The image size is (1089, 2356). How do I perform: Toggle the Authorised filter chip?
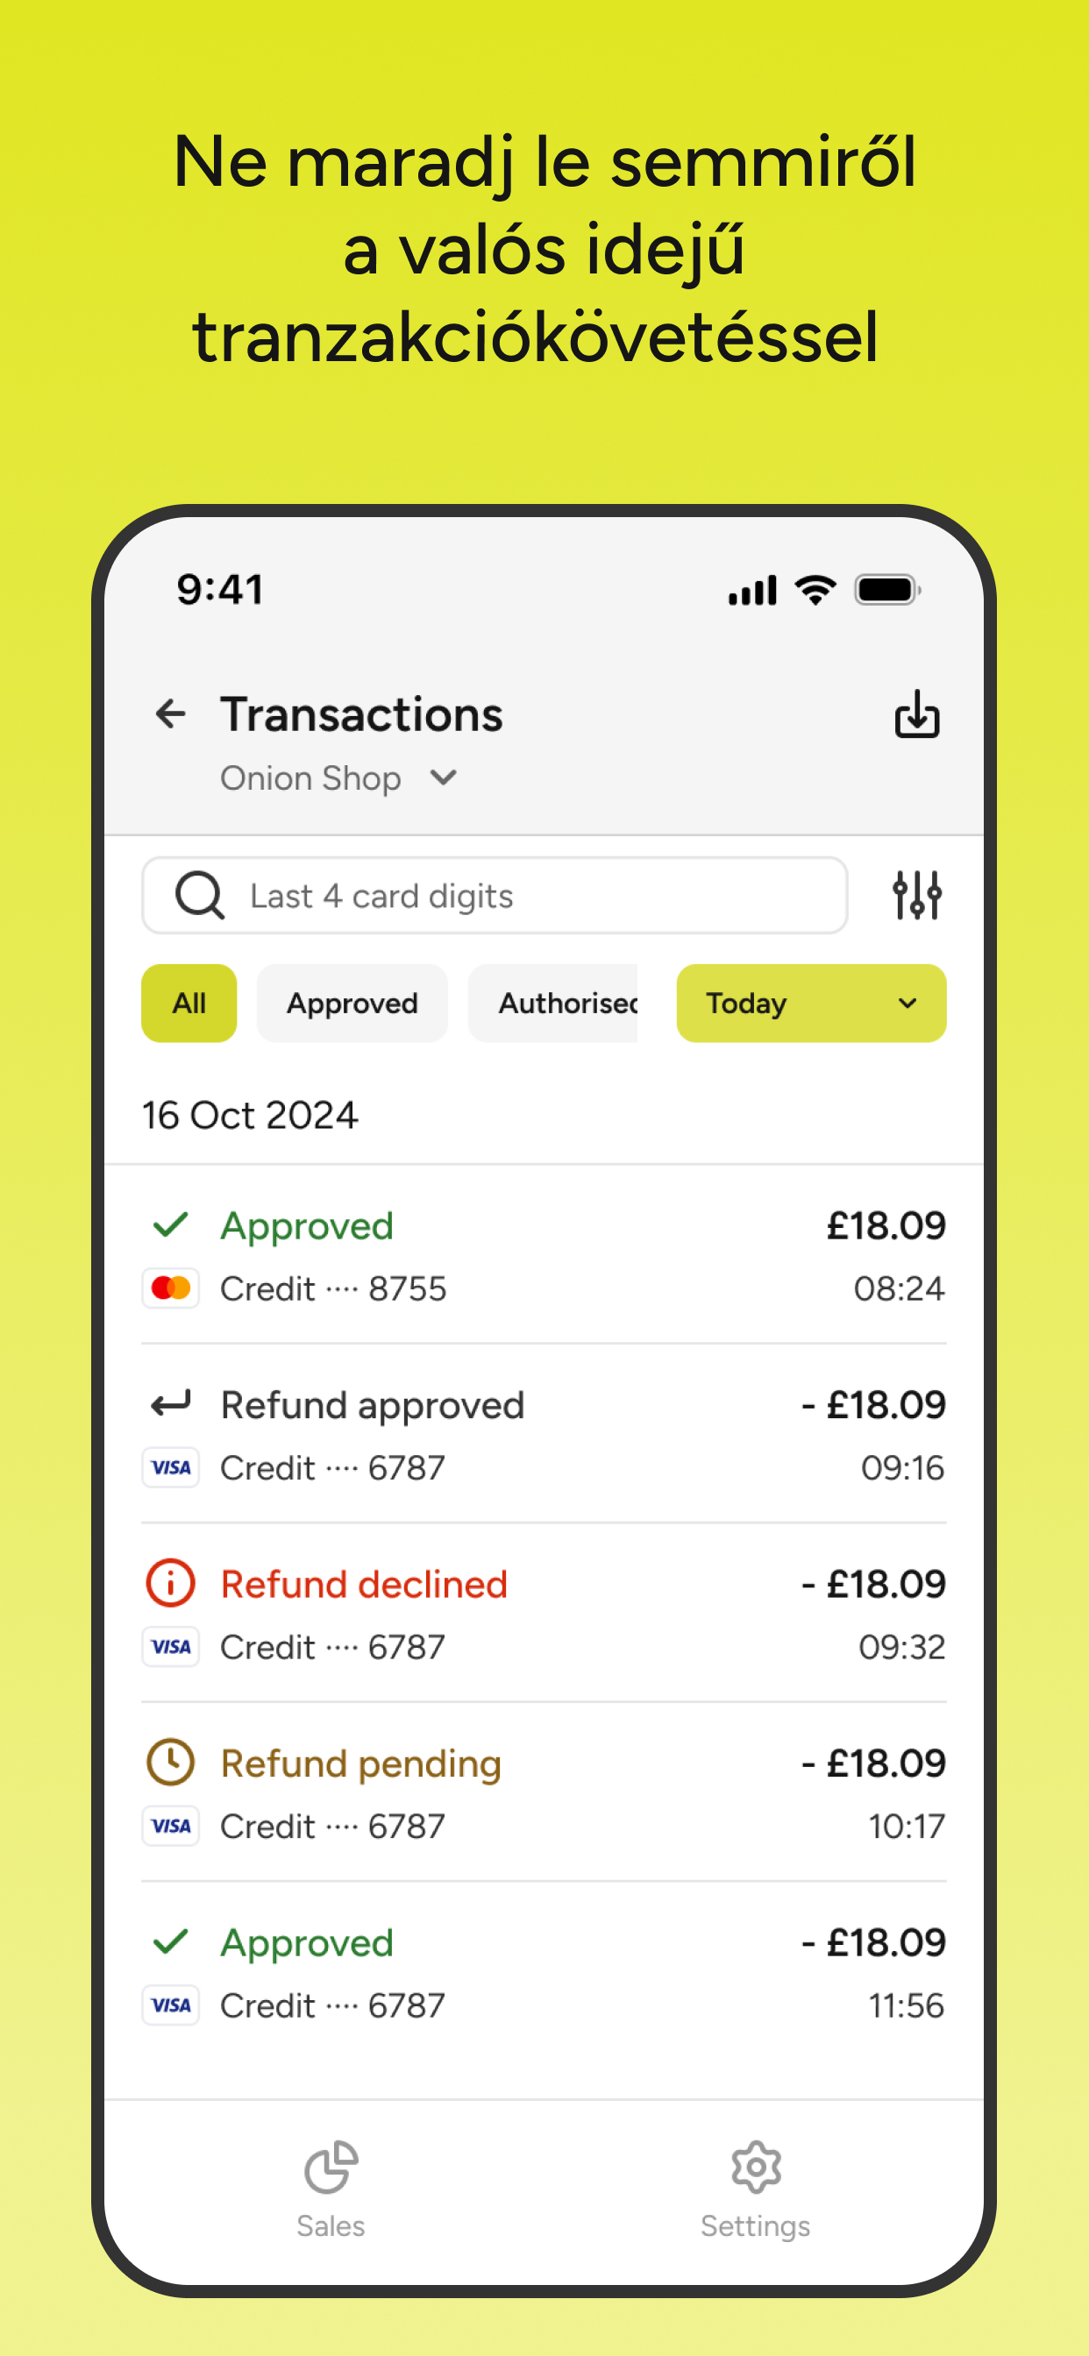tap(552, 1004)
